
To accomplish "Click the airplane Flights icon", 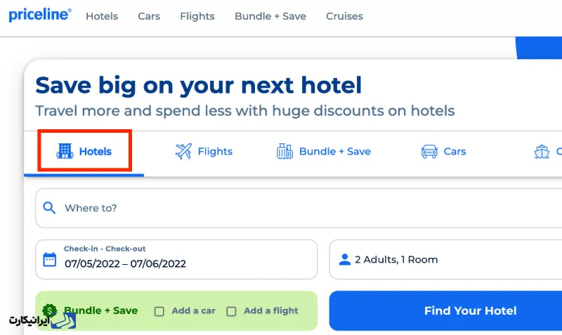I will point(183,151).
